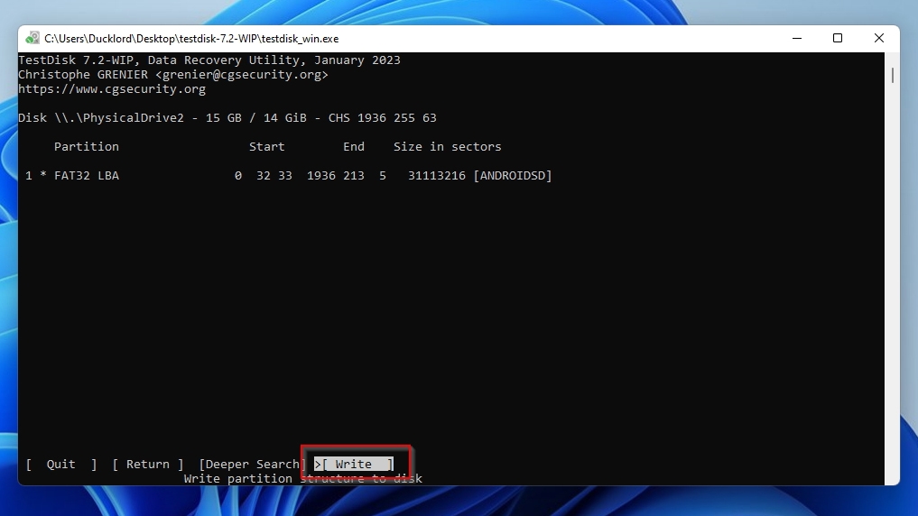Click the https://www.cgsecurity.org URL text
This screenshot has height=516, width=918.
point(112,89)
